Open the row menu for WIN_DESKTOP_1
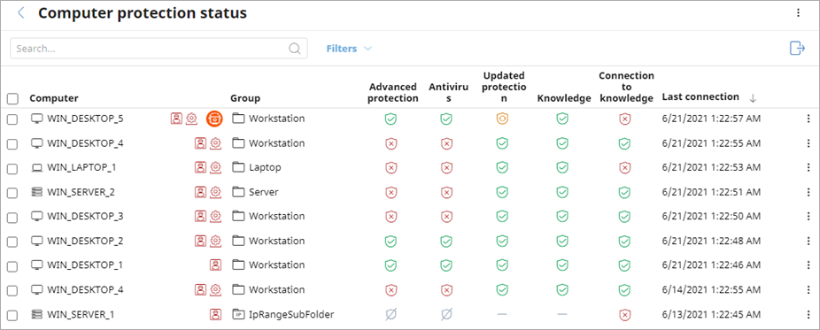The image size is (820, 330). (808, 265)
